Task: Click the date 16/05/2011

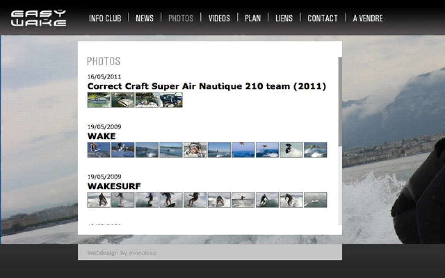Action: pyautogui.click(x=104, y=76)
